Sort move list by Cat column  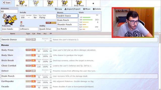point(33,33)
